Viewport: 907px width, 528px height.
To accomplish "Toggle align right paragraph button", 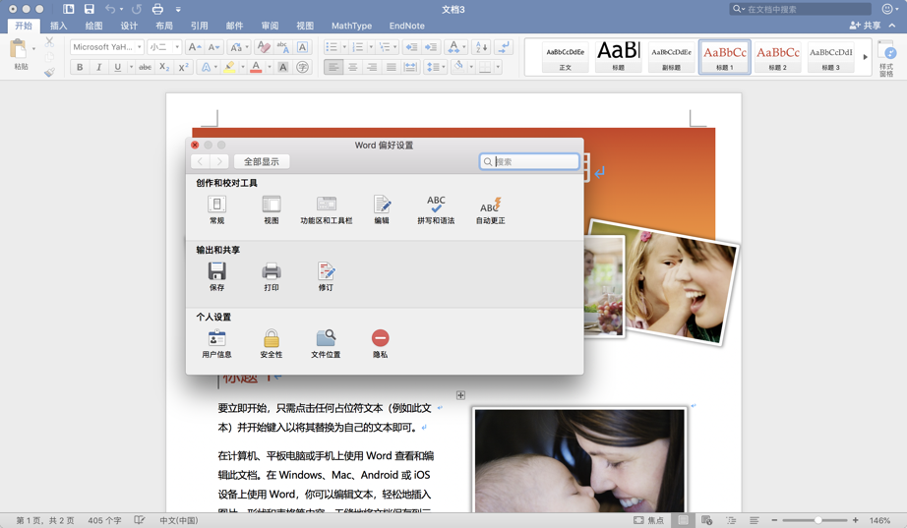I will (x=372, y=67).
